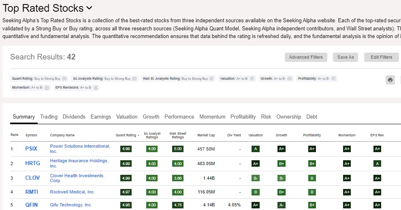Click QFIN Wall Street rating 4.75 badge
401x210 pixels.
178,205
